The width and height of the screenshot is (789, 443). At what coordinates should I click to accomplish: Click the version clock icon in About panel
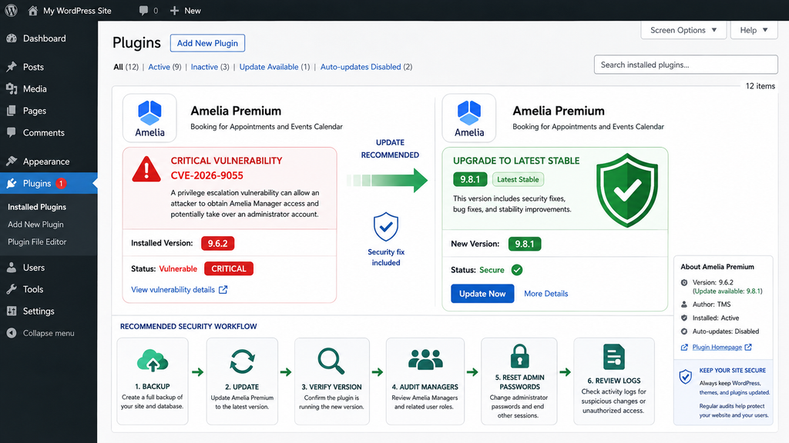pos(684,283)
